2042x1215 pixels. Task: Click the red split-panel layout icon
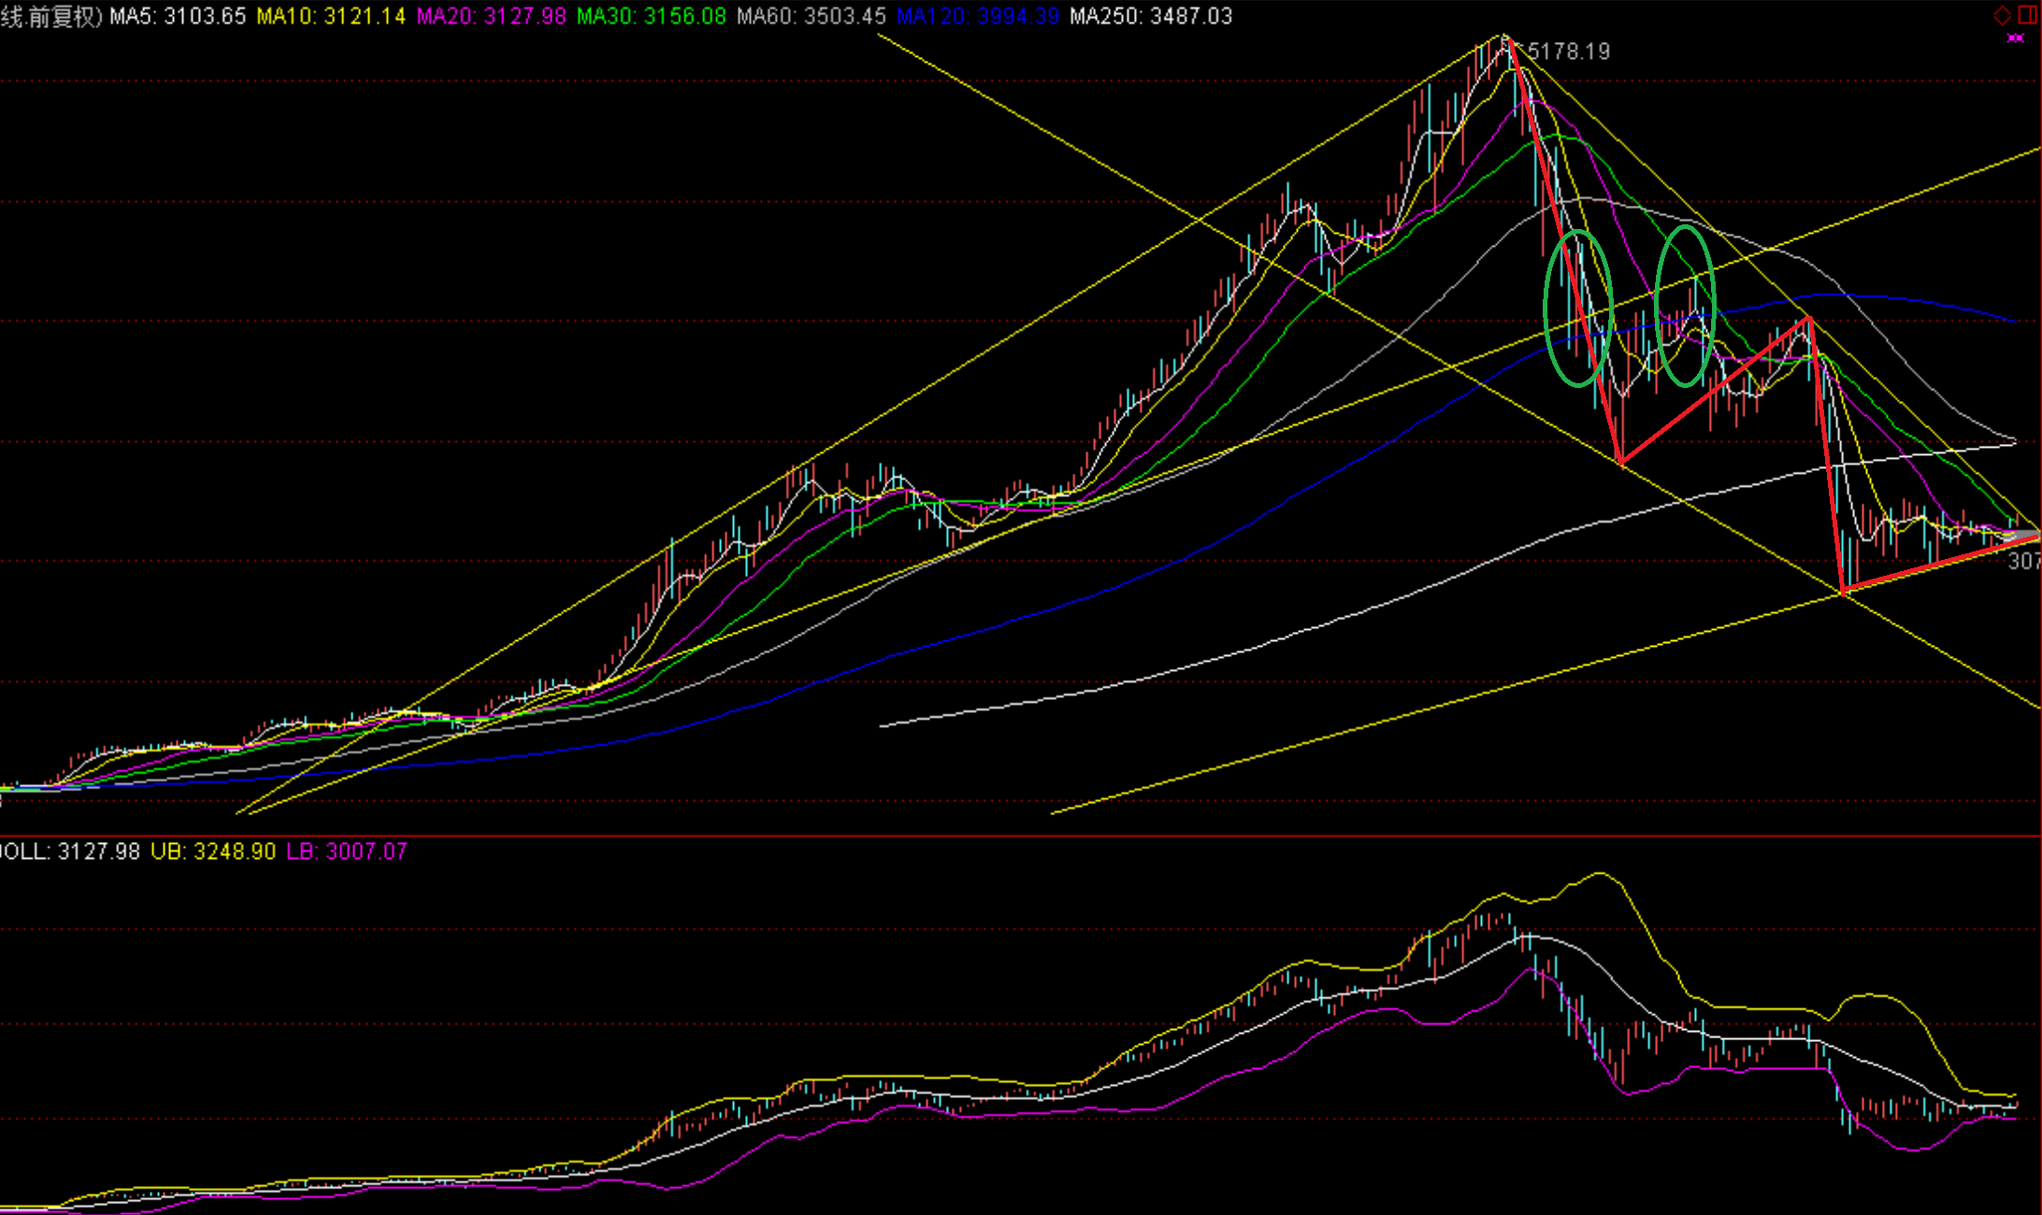[2029, 15]
